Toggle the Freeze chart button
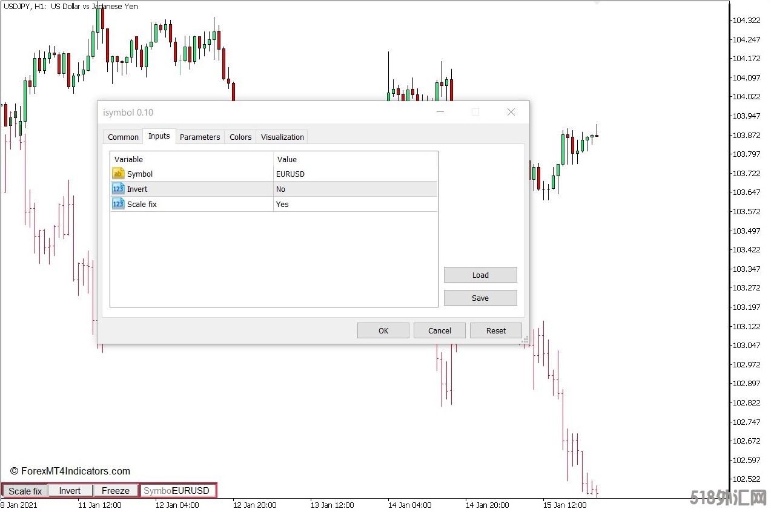This screenshot has width=771, height=512. 116,491
